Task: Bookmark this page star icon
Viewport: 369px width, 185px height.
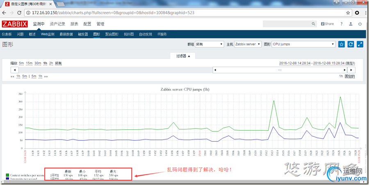Action: tap(348, 13)
